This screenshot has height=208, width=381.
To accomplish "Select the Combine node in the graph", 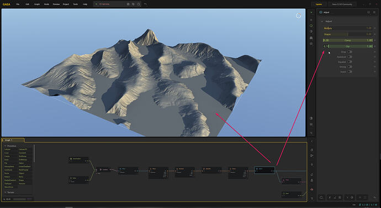I will [103, 169].
